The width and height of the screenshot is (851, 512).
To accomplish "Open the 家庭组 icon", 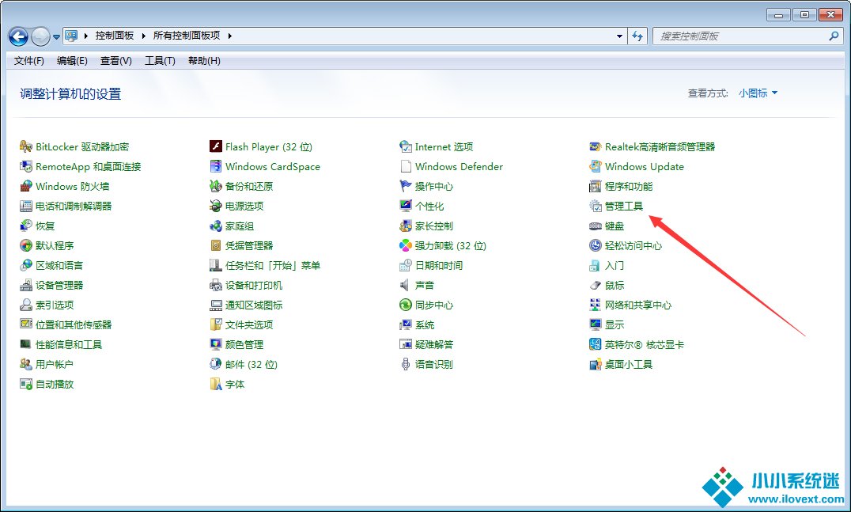I will (x=215, y=226).
